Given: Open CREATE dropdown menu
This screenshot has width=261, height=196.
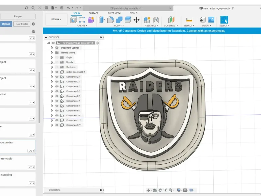Looking at the screenshot, I should pos(82,26).
